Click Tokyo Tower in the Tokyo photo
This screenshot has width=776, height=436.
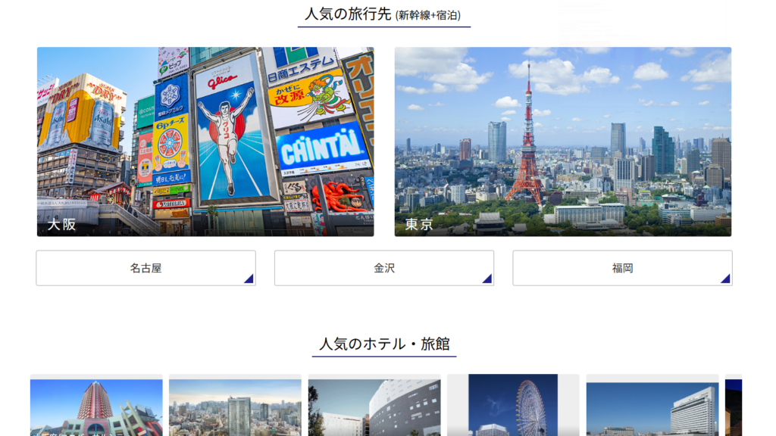point(527,144)
